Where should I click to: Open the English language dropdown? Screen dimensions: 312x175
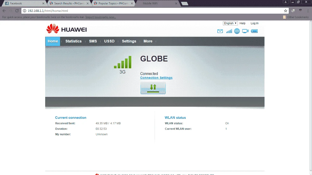pos(230,23)
